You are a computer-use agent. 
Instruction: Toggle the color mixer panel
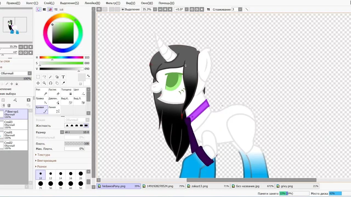click(x=56, y=9)
